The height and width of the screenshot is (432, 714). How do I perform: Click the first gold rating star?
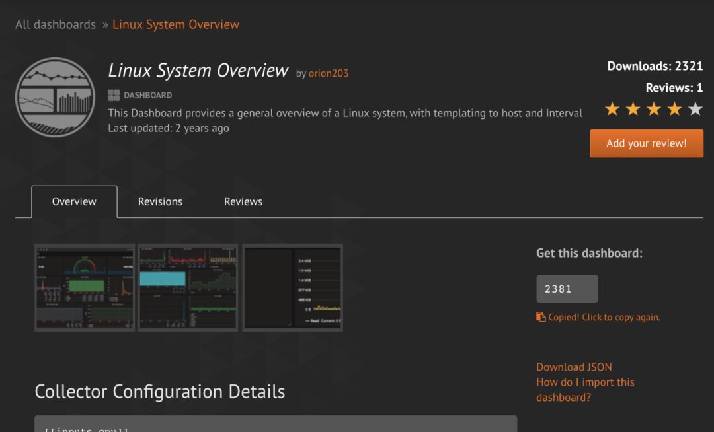coord(612,110)
